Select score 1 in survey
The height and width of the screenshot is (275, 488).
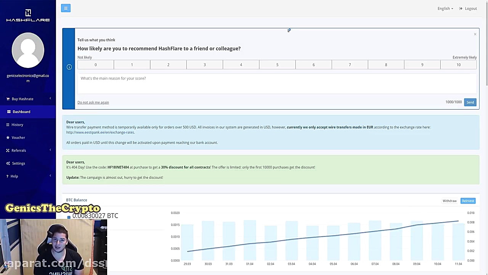pyautogui.click(x=132, y=65)
